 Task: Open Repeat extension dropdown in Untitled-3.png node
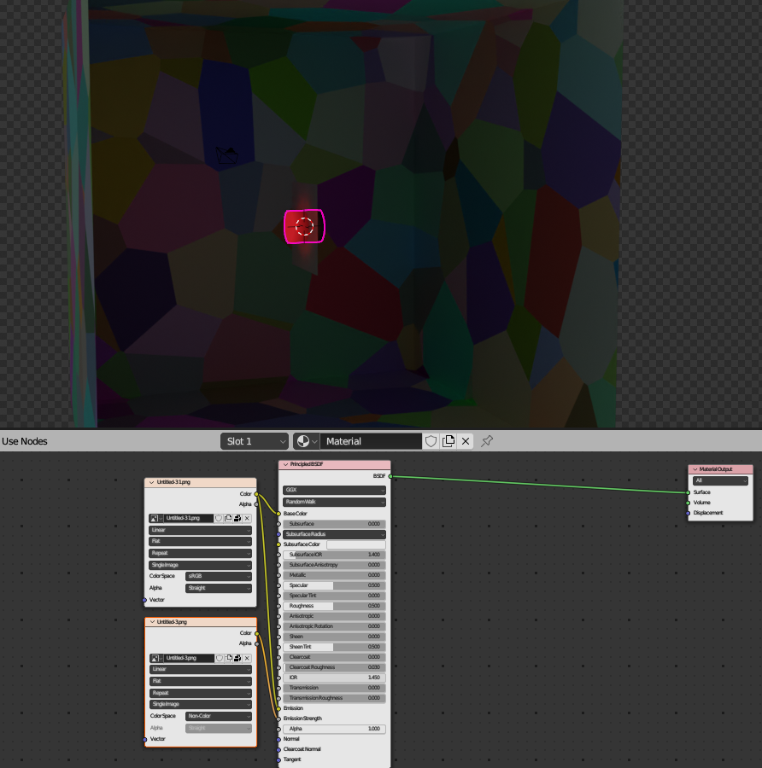pyautogui.click(x=200, y=693)
